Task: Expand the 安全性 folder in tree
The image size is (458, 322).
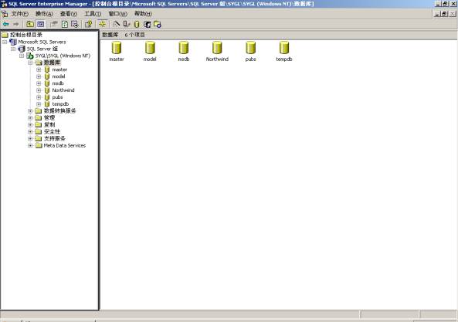Action: [30, 132]
